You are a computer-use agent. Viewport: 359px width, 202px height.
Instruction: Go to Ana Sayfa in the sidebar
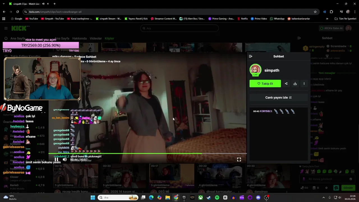[15, 38]
